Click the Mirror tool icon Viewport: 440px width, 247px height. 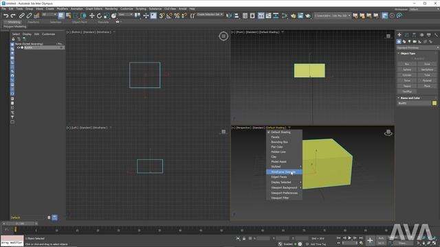pos(229,16)
